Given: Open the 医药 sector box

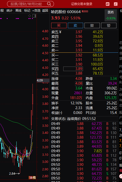Looking at the screenshot, I should click(111, 15).
